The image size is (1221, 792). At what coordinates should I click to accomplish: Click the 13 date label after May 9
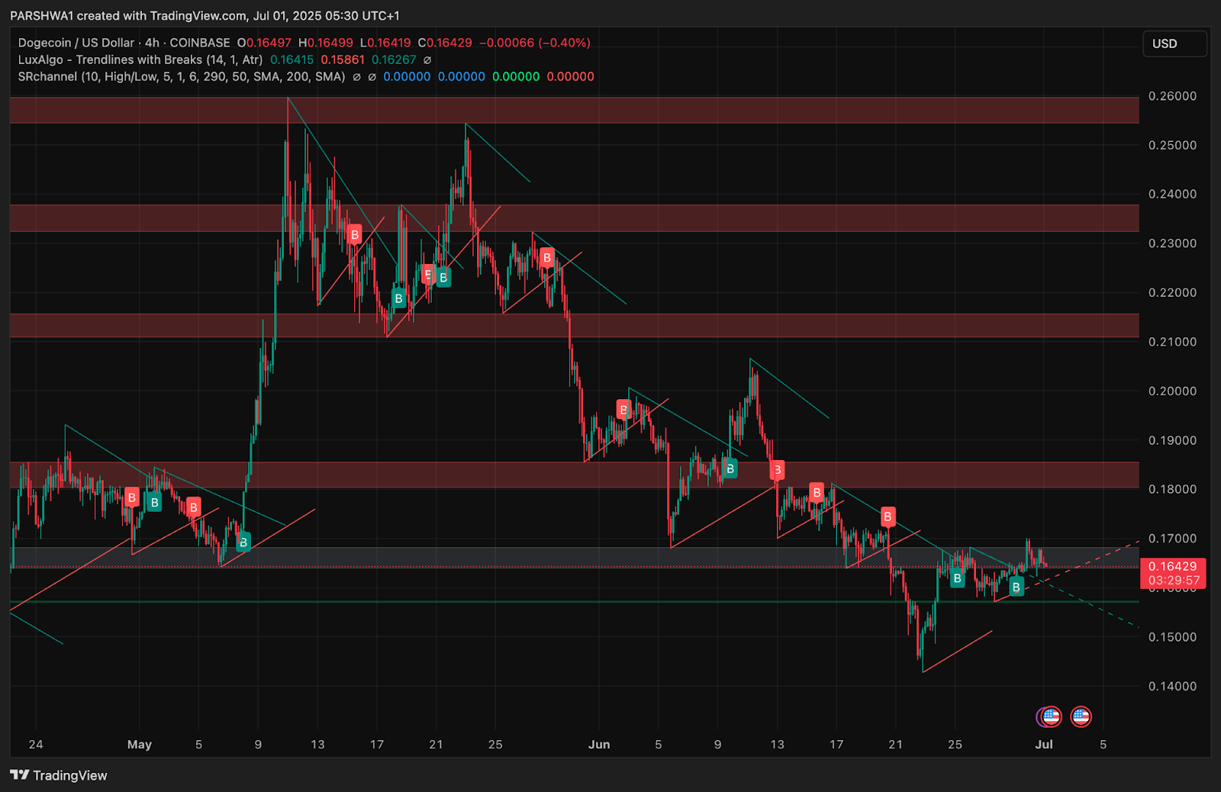(317, 745)
